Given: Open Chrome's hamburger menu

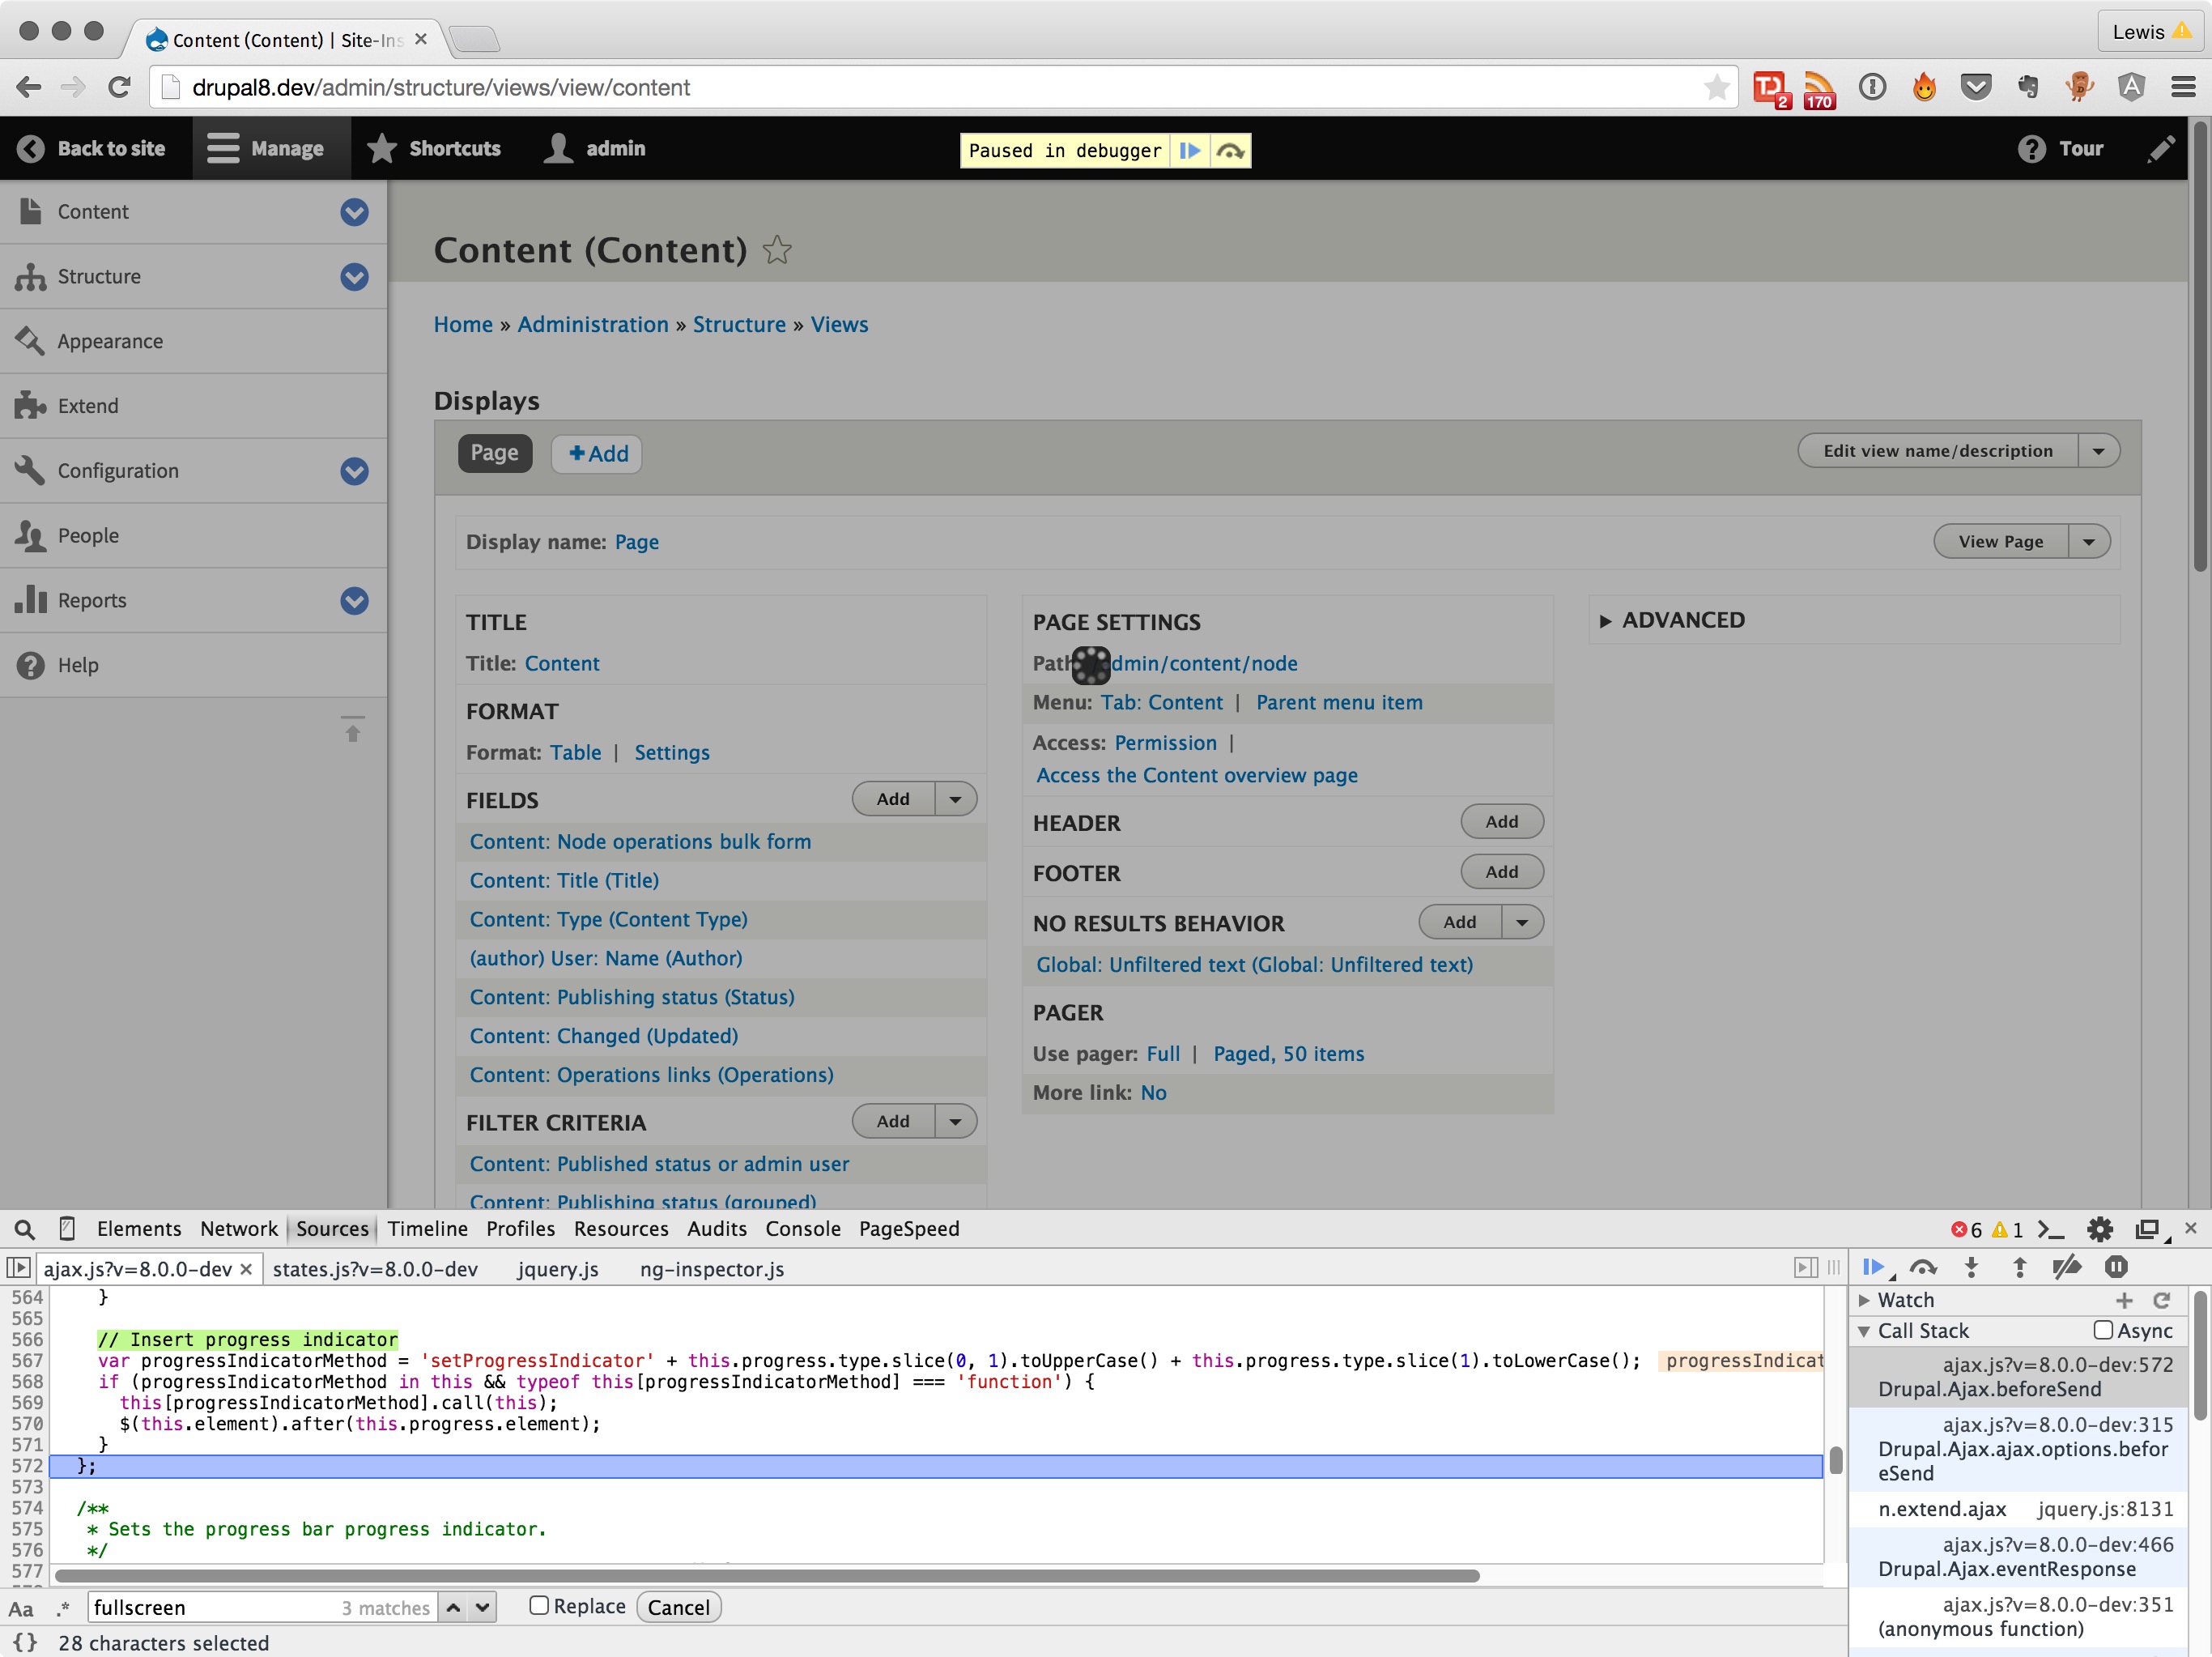Looking at the screenshot, I should tap(2183, 87).
